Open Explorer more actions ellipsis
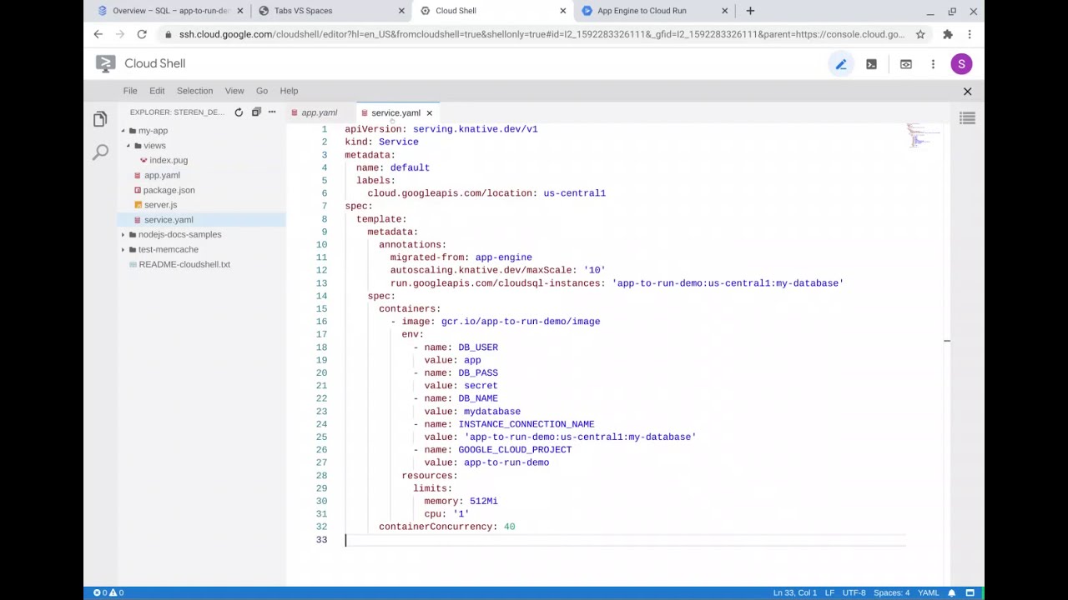The image size is (1068, 600). point(272,112)
